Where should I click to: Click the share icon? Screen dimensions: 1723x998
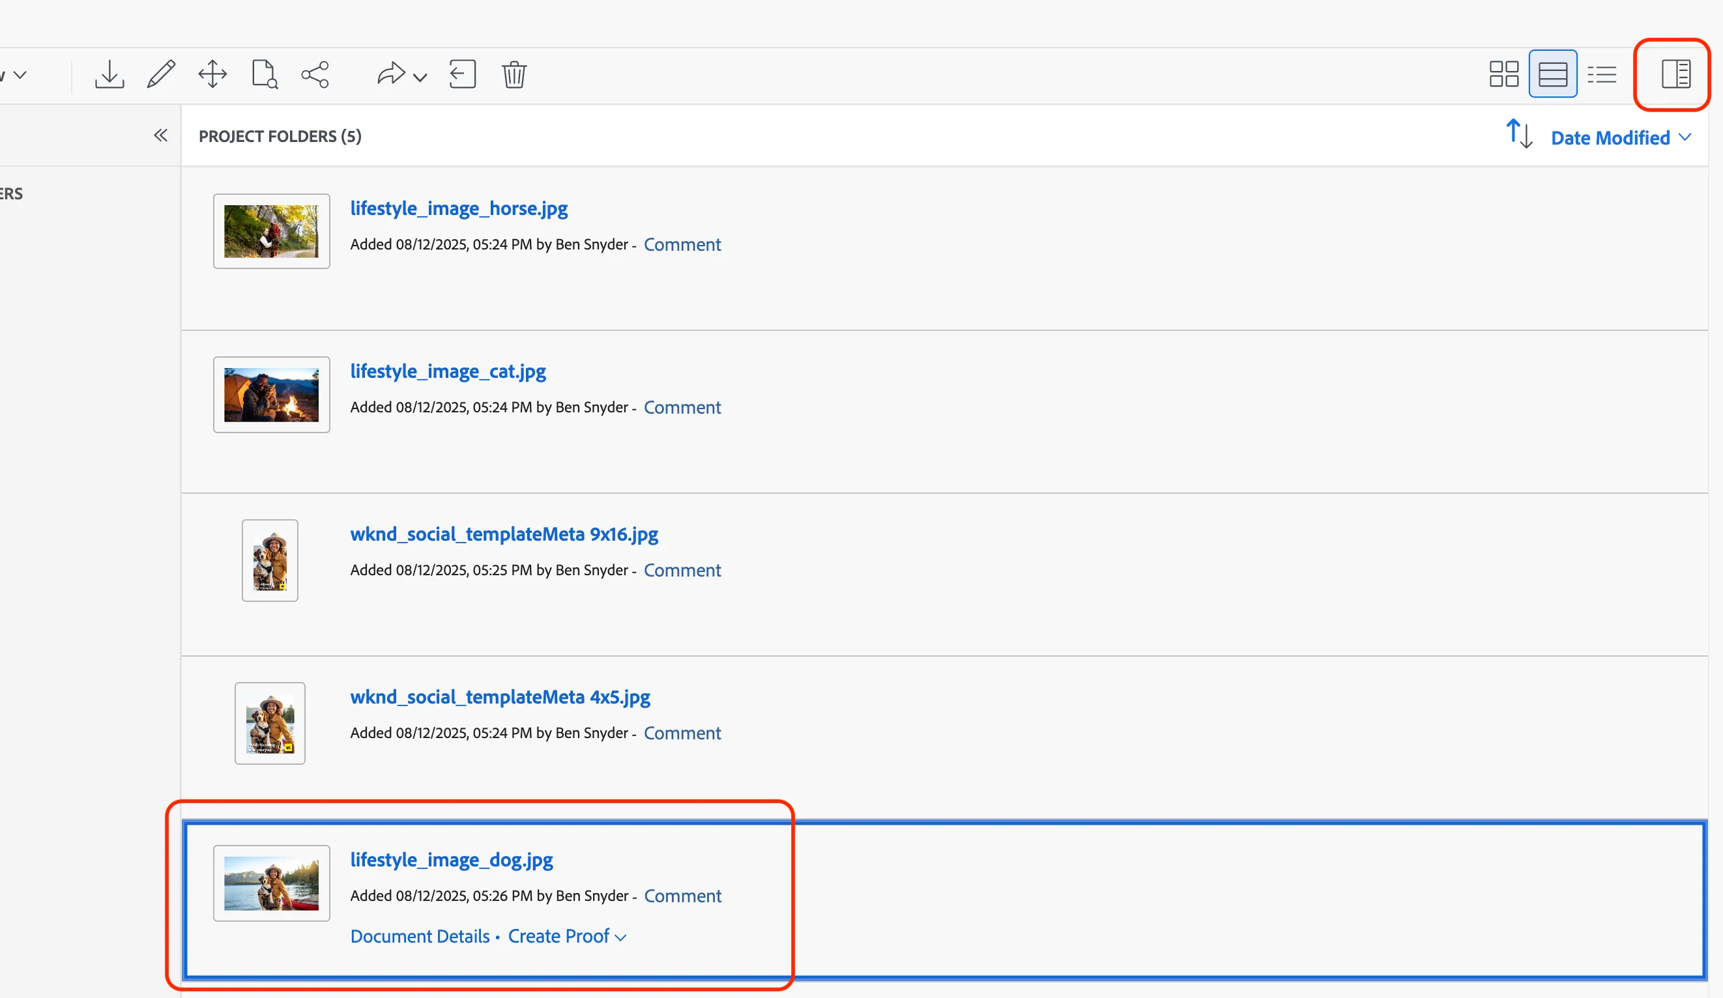(315, 74)
